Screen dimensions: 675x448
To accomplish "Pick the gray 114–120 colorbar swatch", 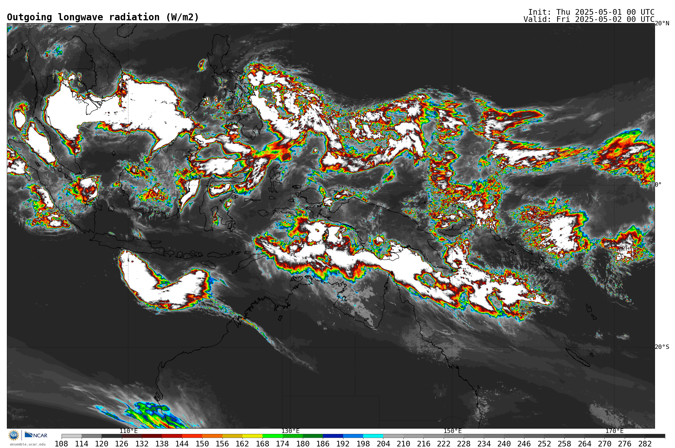I will click(x=92, y=436).
